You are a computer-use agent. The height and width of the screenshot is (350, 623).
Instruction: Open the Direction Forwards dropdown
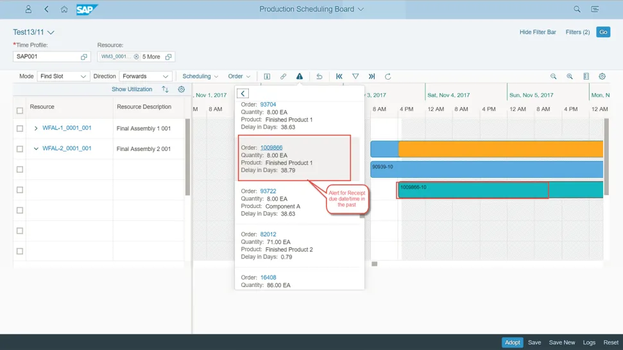point(146,76)
